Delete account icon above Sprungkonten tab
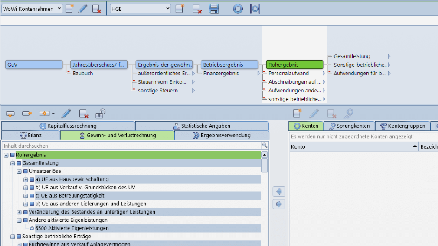The image size is (438, 246). 331,114
